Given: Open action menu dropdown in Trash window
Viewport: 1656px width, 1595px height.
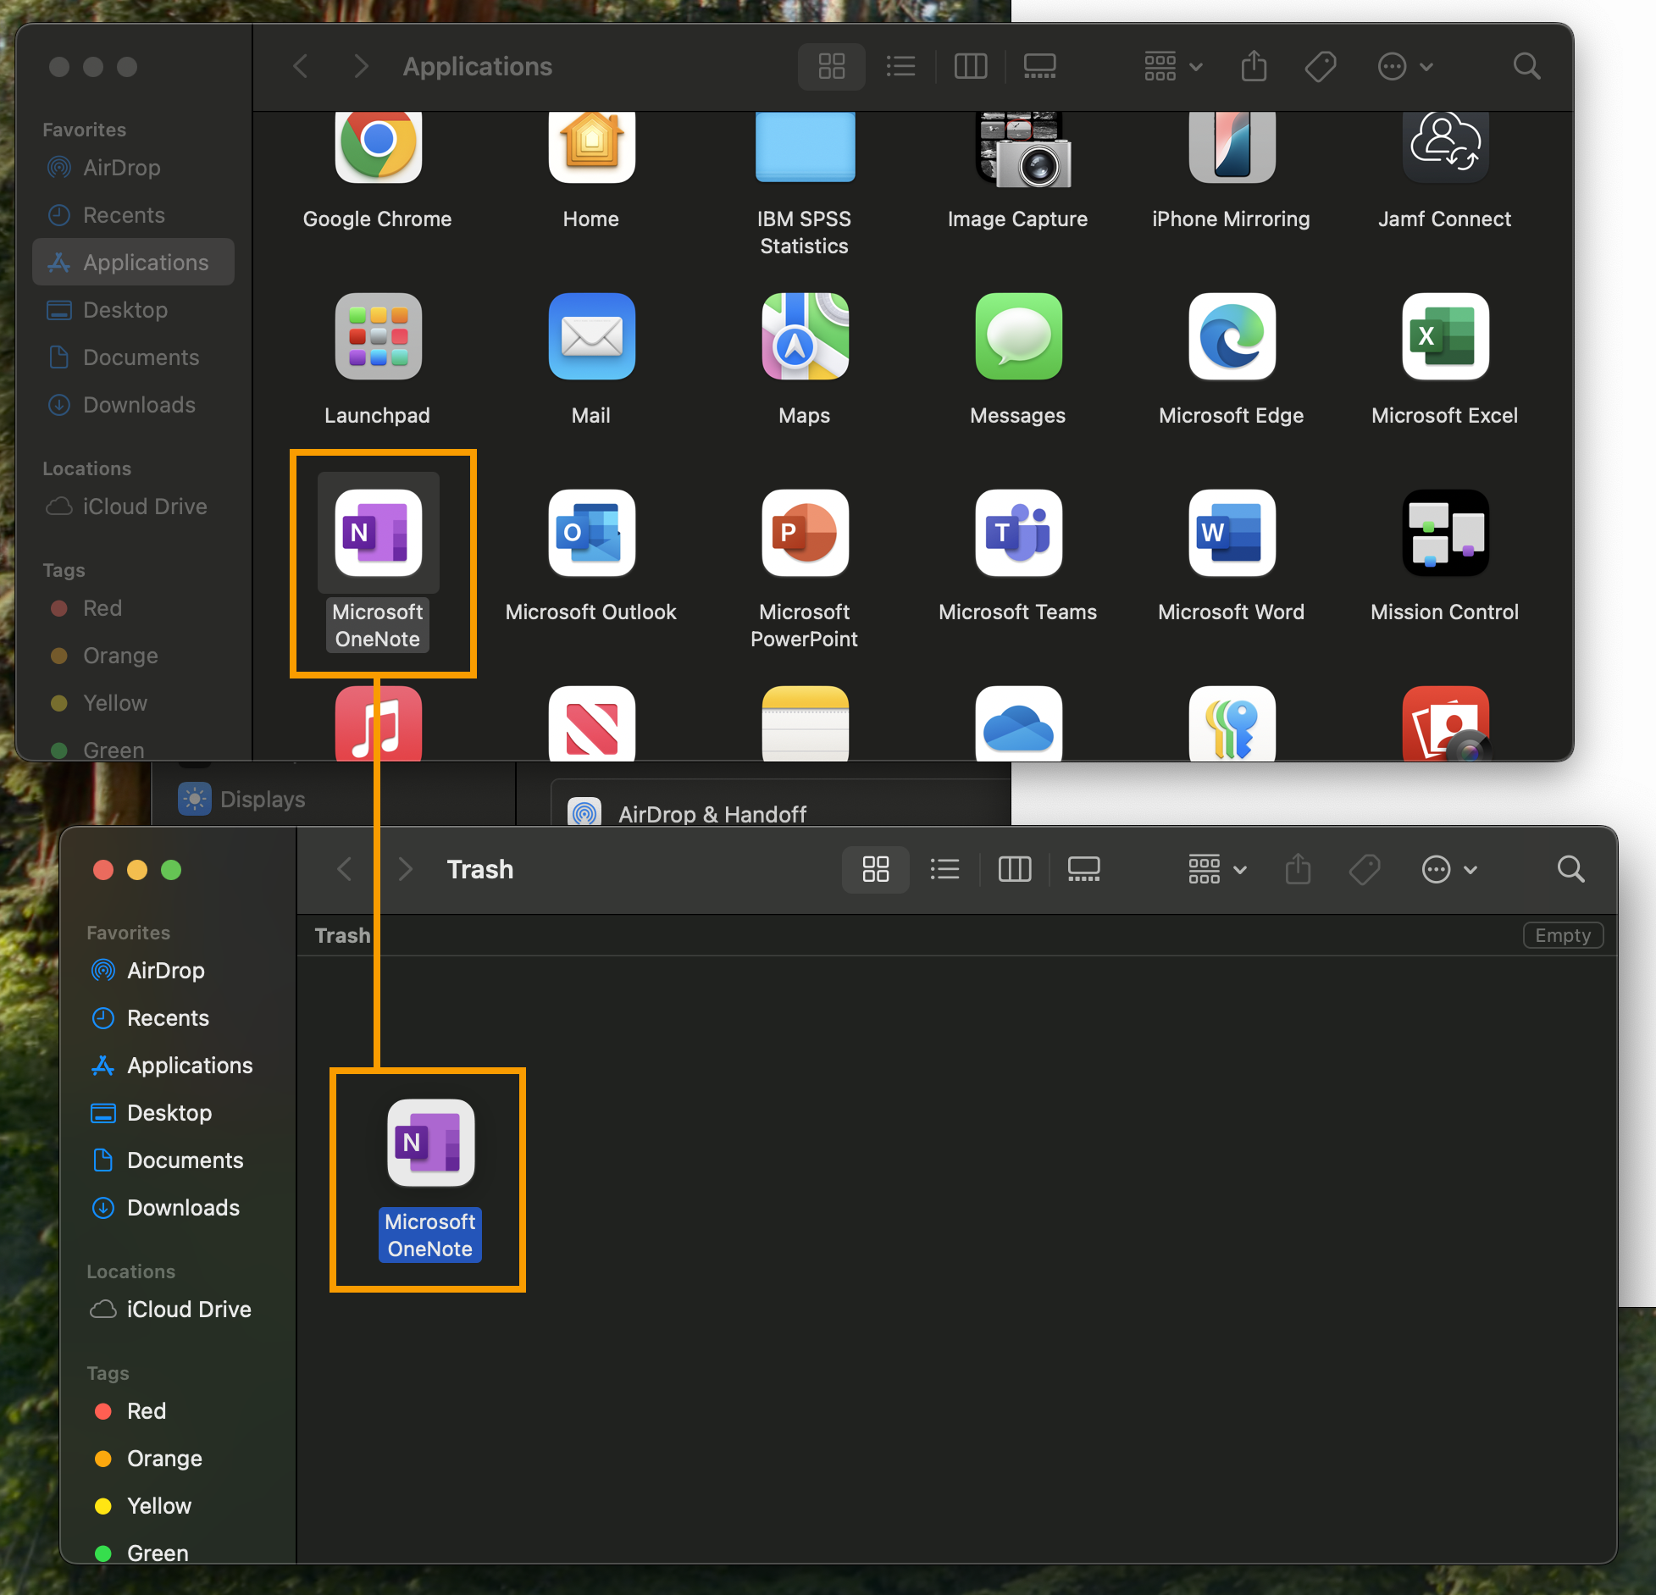Looking at the screenshot, I should (1449, 869).
